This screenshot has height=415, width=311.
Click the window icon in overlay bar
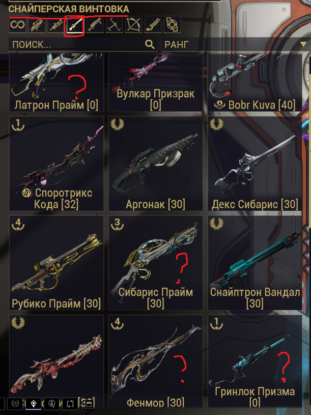coord(89,404)
